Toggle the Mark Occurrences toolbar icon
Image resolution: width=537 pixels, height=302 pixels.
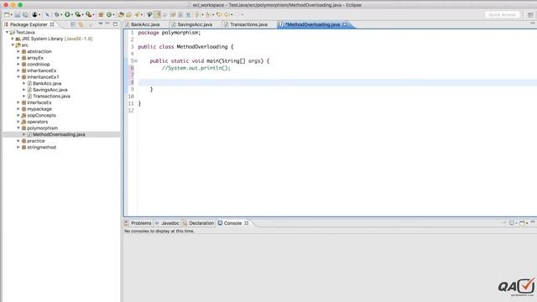(158, 15)
